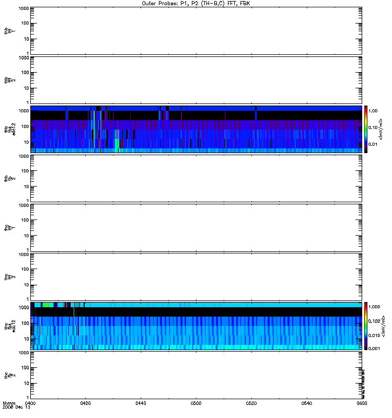
Task: Click the bottom panel's thc axis label
Action: click(x=10, y=375)
